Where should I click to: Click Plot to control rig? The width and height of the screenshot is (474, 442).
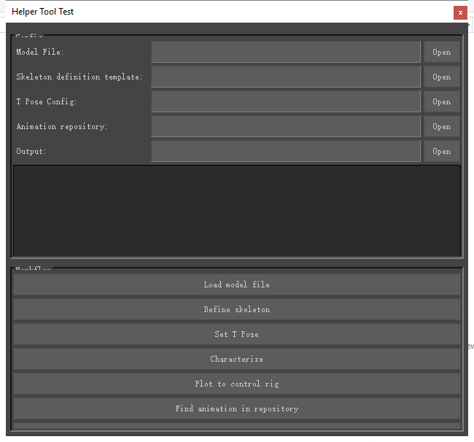[x=236, y=384]
